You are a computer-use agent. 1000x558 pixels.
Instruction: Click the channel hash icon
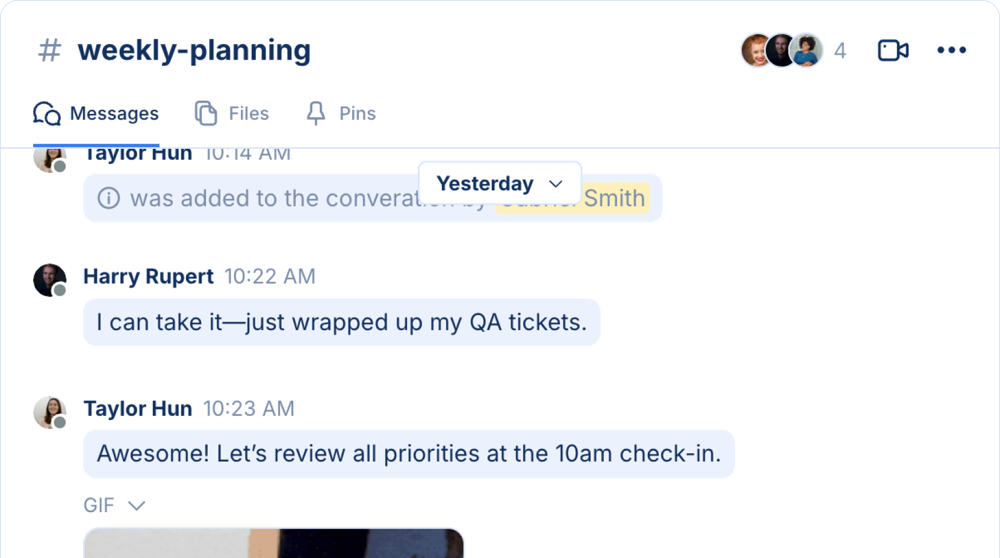(49, 50)
